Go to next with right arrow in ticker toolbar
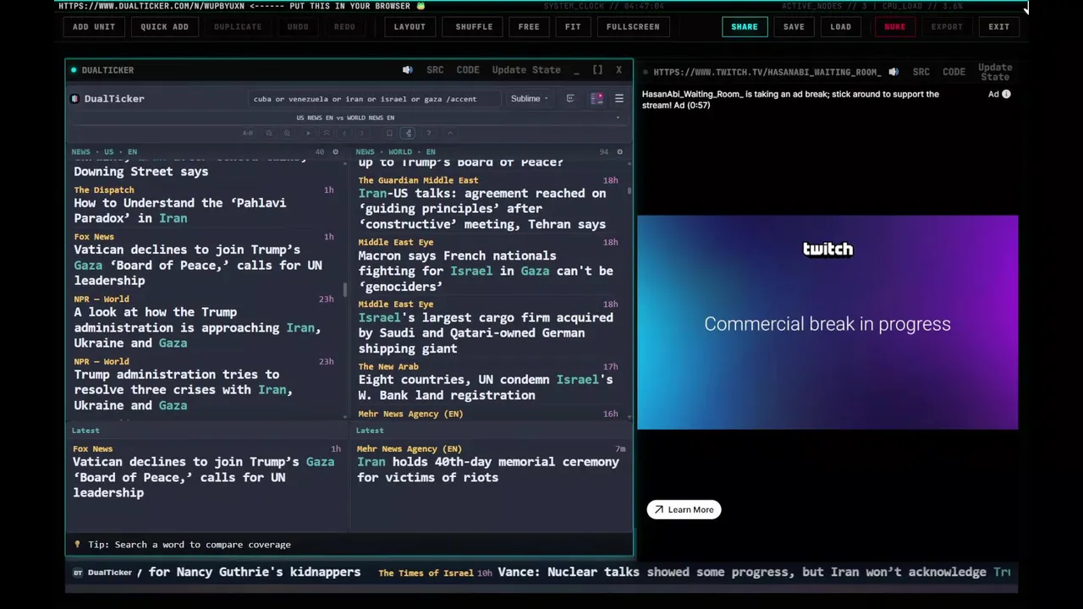 pyautogui.click(x=362, y=133)
